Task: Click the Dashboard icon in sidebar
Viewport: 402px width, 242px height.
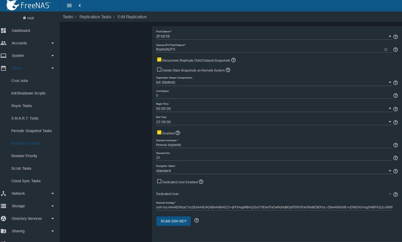Action: pyautogui.click(x=4, y=31)
